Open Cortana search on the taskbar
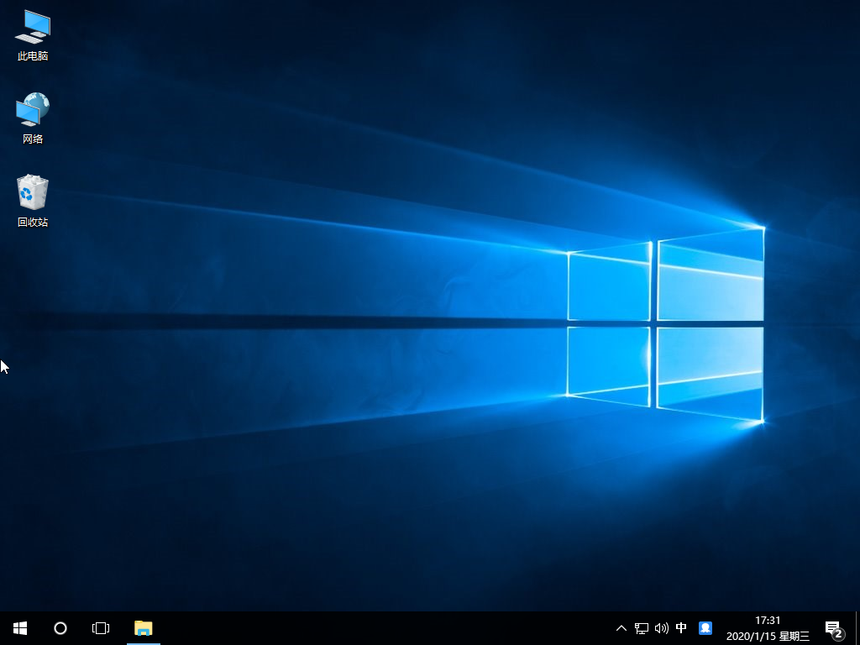The width and height of the screenshot is (860, 645). coord(60,627)
